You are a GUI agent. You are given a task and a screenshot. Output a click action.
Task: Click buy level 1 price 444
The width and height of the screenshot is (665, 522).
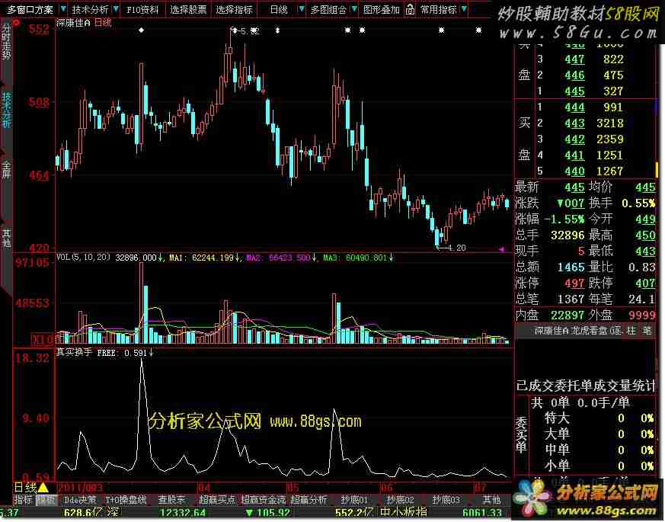coord(574,107)
